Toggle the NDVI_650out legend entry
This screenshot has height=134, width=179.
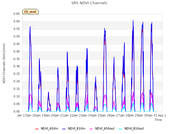pos(102,128)
